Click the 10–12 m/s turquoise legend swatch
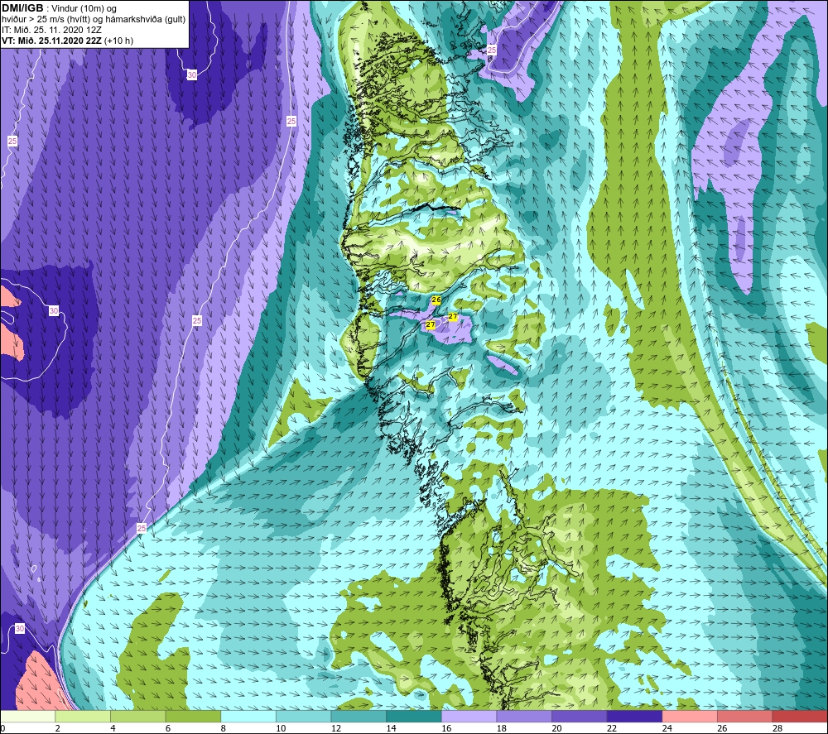Image resolution: width=828 pixels, height=734 pixels. click(303, 716)
